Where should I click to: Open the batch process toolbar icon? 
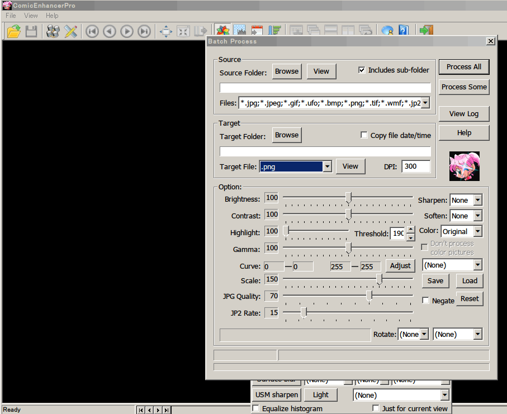pos(53,31)
